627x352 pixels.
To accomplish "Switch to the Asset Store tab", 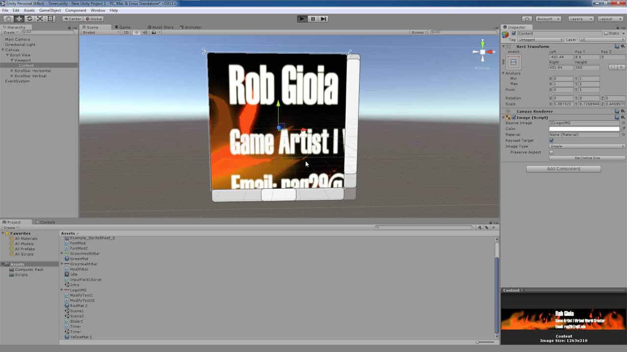I will (161, 27).
